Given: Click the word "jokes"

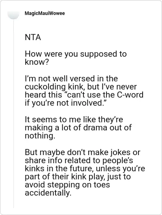Looking at the screenshot, I should click(x=118, y=152).
